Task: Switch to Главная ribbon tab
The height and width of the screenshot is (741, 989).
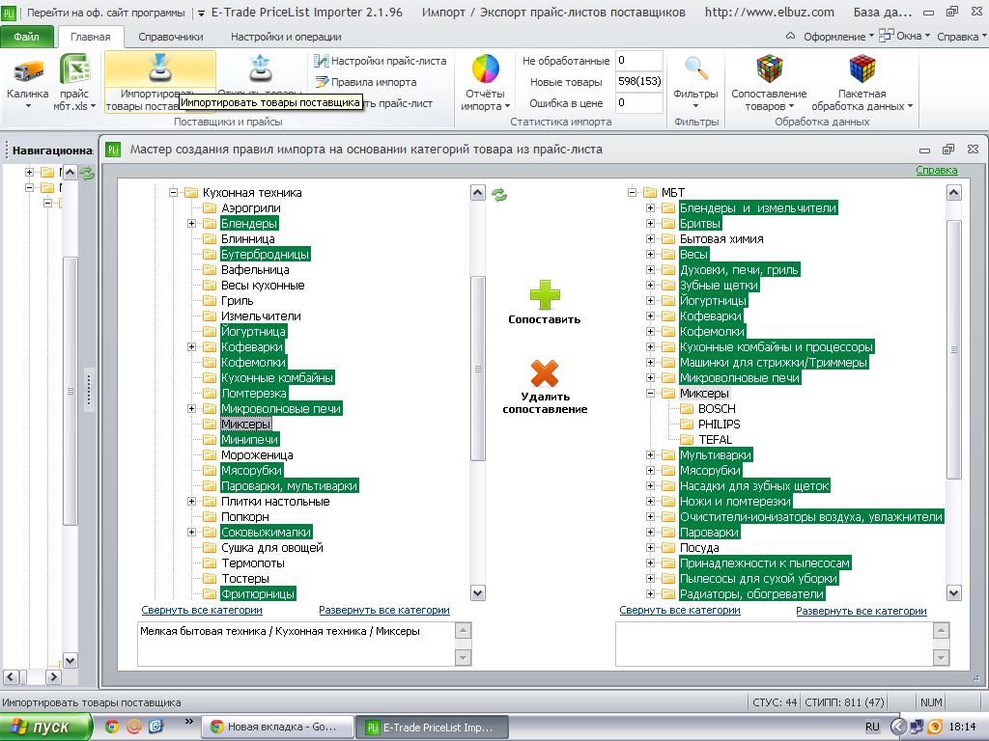Action: 90,37
